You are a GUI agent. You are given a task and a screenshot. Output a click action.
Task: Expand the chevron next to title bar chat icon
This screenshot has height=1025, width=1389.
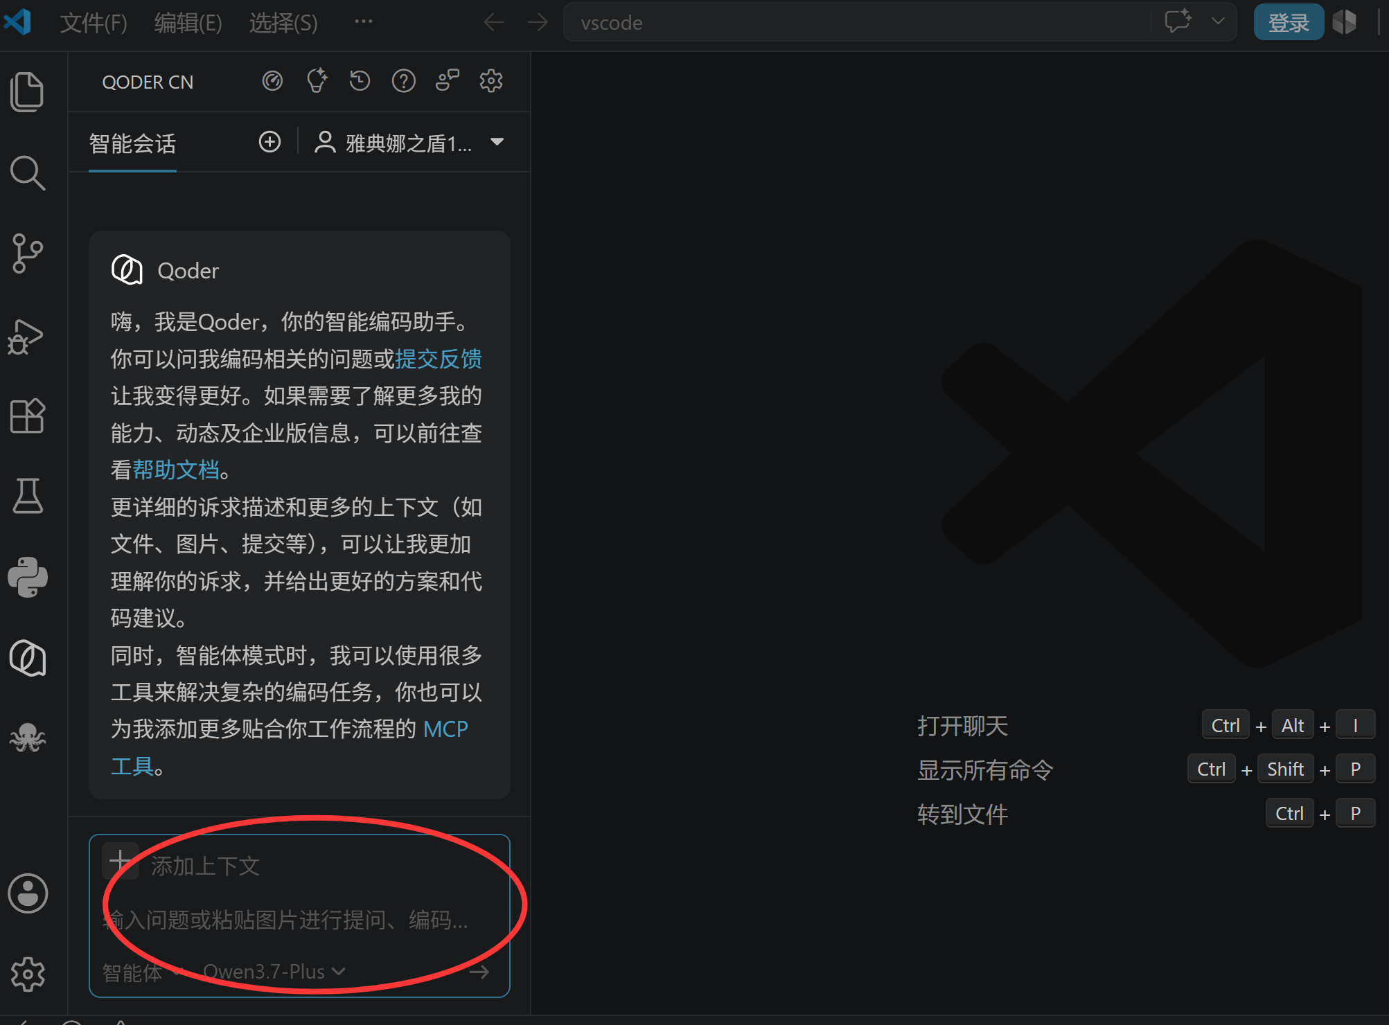(x=1218, y=21)
